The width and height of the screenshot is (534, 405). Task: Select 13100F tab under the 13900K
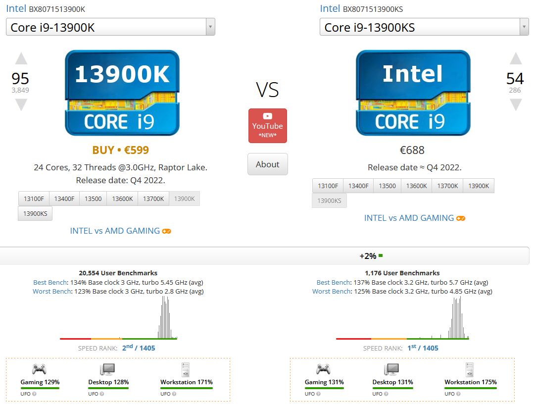tap(34, 199)
